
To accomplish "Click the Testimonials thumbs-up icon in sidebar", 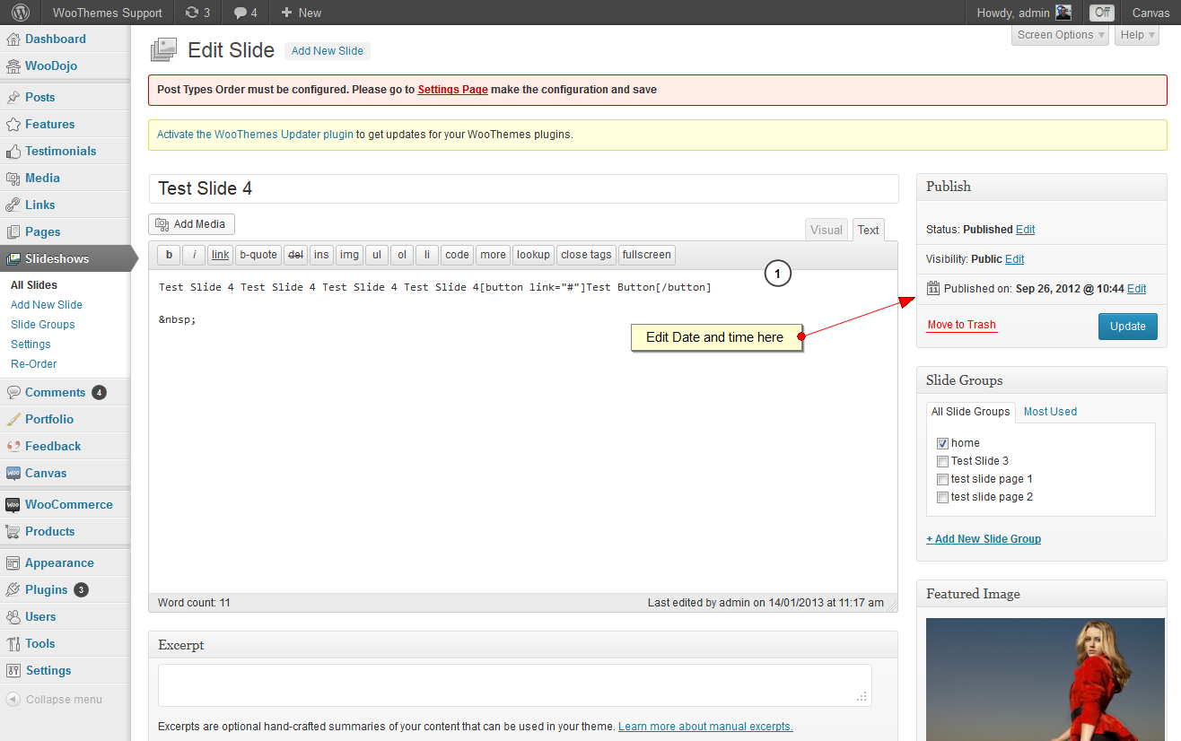I will click(x=13, y=152).
